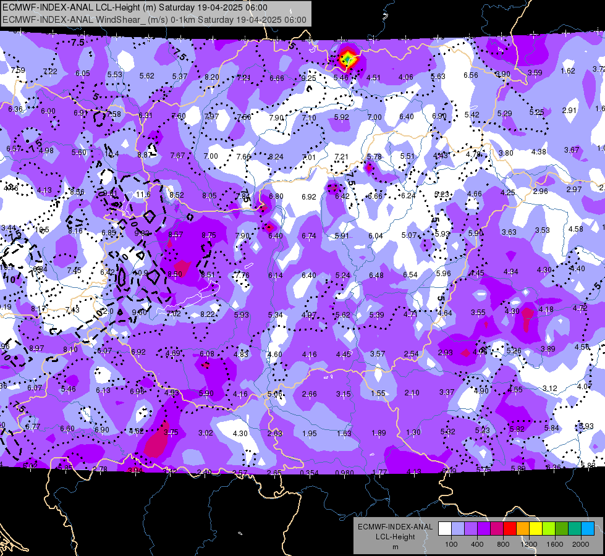Click the dark green legend swatch
The height and width of the screenshot is (556, 605).
(562, 529)
